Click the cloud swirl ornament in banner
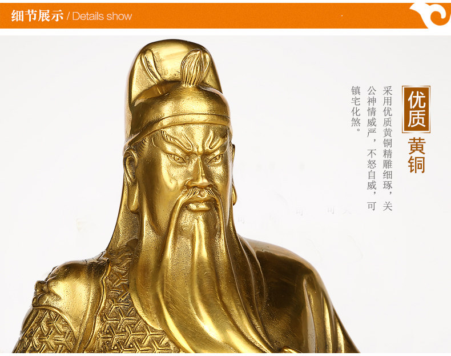Image resolution: width=451 pixels, height=356 pixels. 430,15
